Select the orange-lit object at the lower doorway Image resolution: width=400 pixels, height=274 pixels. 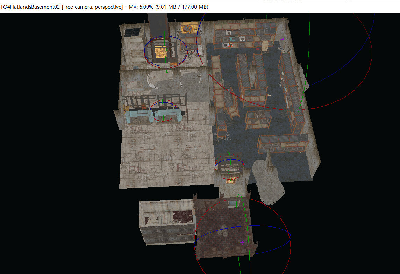point(230,180)
